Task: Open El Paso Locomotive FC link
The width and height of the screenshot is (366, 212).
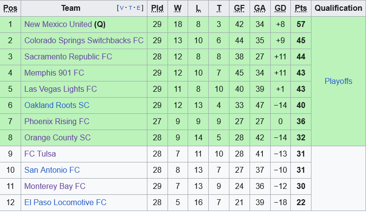Action: pyautogui.click(x=65, y=202)
